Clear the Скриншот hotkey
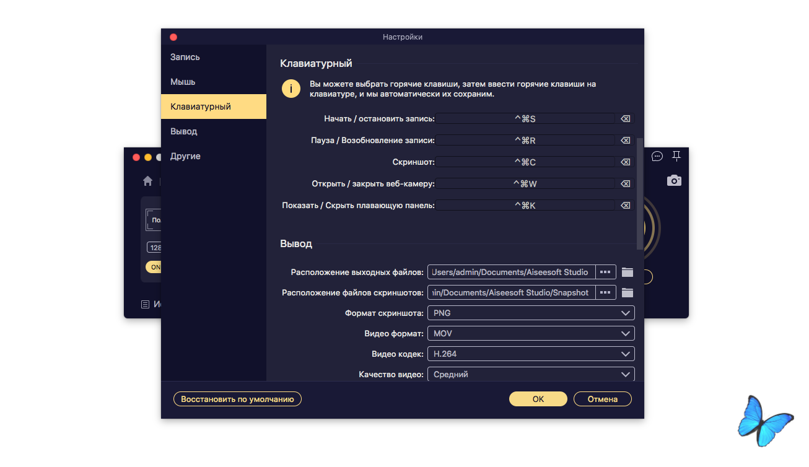The height and width of the screenshot is (467, 809). pos(625,162)
